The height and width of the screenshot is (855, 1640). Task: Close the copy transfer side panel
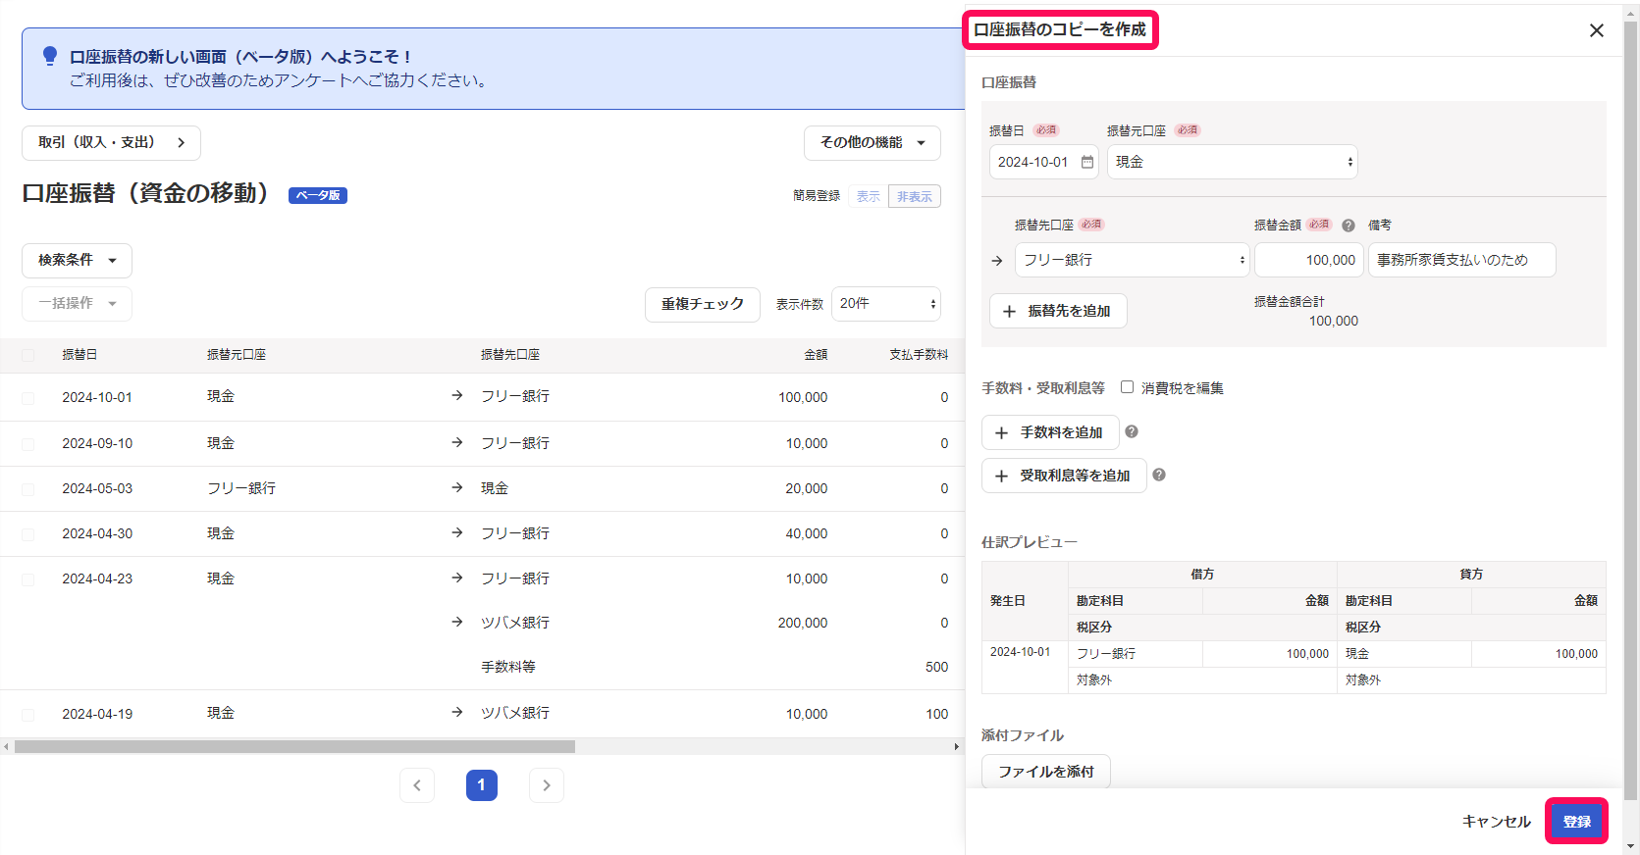coord(1597,30)
